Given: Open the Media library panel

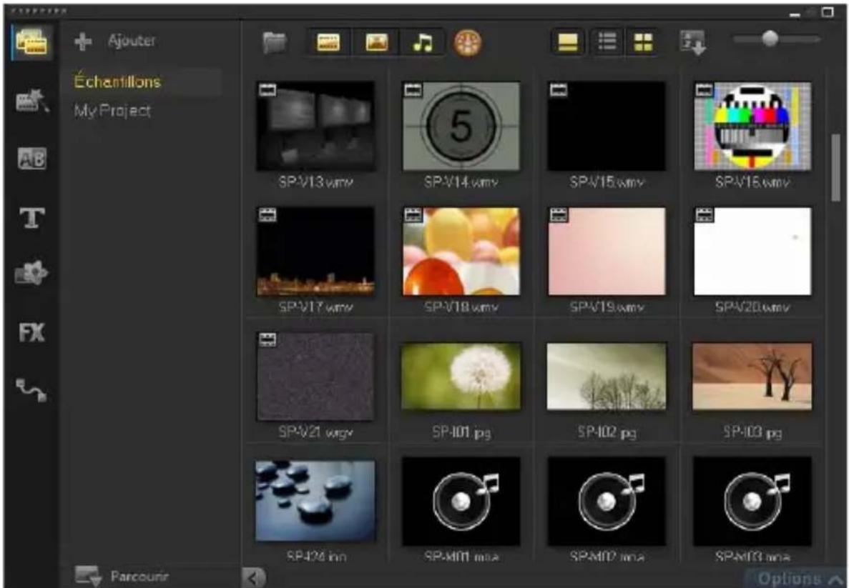Looking at the screenshot, I should click(x=32, y=42).
